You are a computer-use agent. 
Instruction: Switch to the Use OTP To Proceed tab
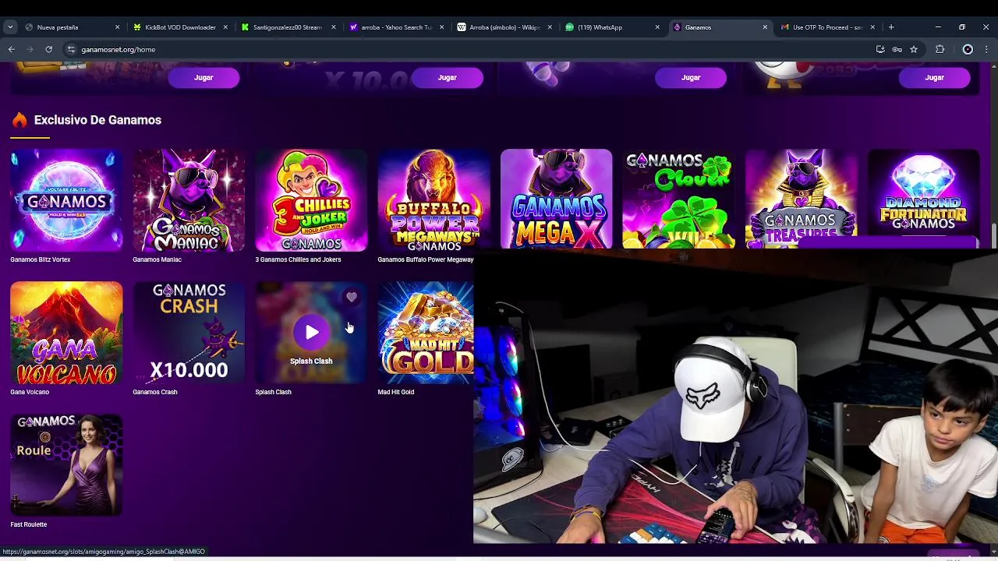[827, 27]
